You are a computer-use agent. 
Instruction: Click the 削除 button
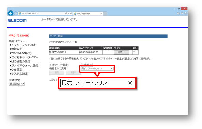coord(73,73)
